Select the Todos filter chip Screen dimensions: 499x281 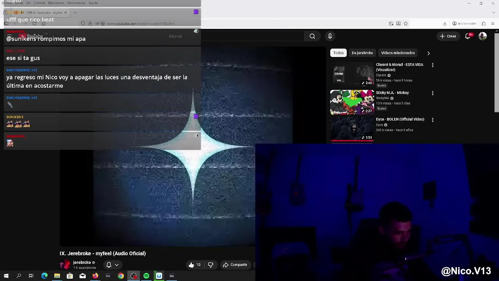point(338,53)
